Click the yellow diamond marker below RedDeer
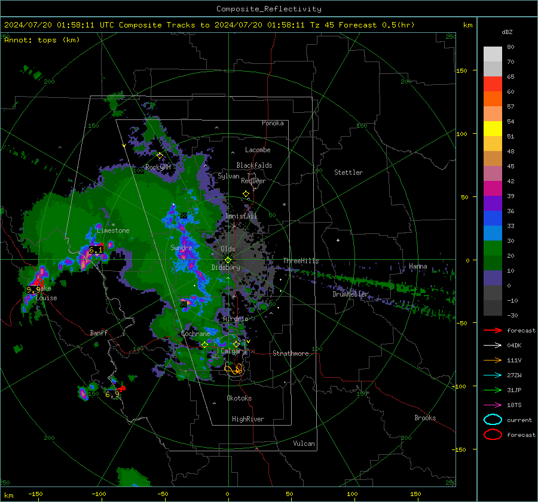The width and height of the screenshot is (538, 502). tap(246, 194)
